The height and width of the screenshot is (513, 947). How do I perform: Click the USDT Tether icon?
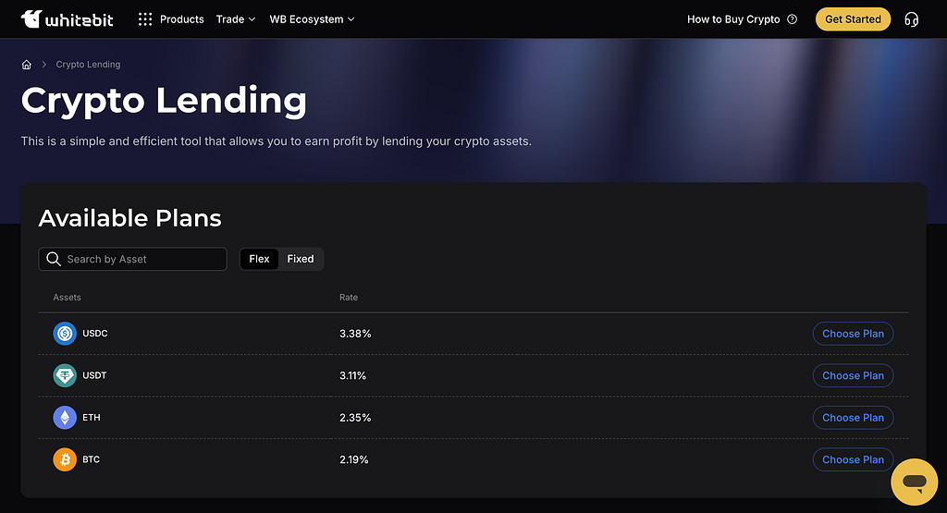[65, 375]
